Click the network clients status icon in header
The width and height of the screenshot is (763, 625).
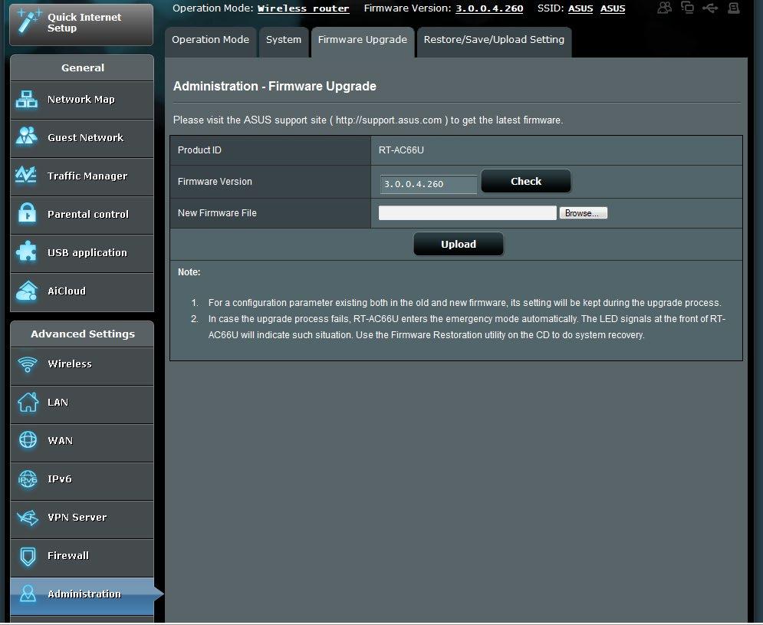(x=687, y=8)
